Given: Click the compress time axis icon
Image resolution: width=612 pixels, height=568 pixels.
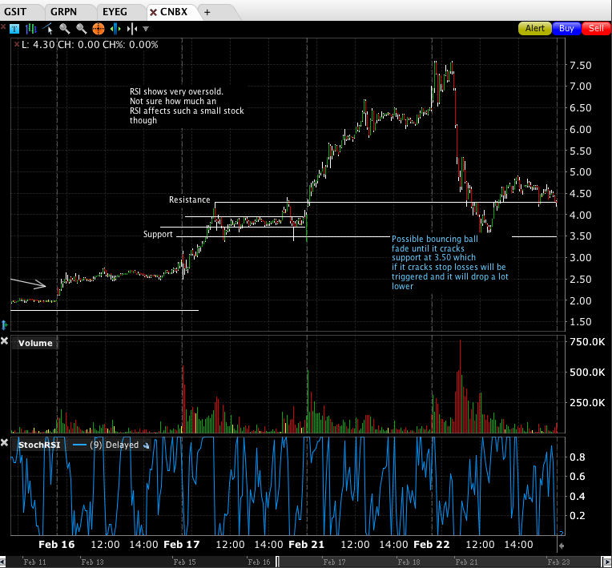Looking at the screenshot, I should click(132, 29).
